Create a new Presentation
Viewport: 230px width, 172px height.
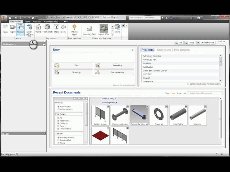(x=114, y=72)
